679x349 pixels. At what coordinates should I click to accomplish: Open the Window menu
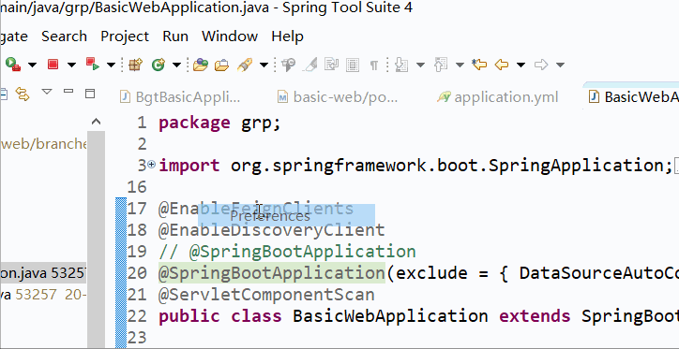[230, 36]
